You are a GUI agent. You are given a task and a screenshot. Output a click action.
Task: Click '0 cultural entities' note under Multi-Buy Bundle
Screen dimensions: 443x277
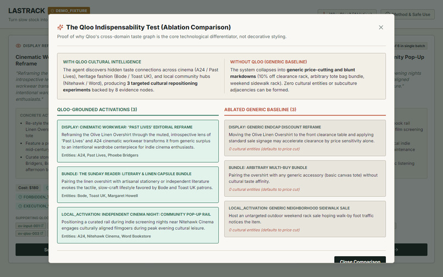[264, 190]
